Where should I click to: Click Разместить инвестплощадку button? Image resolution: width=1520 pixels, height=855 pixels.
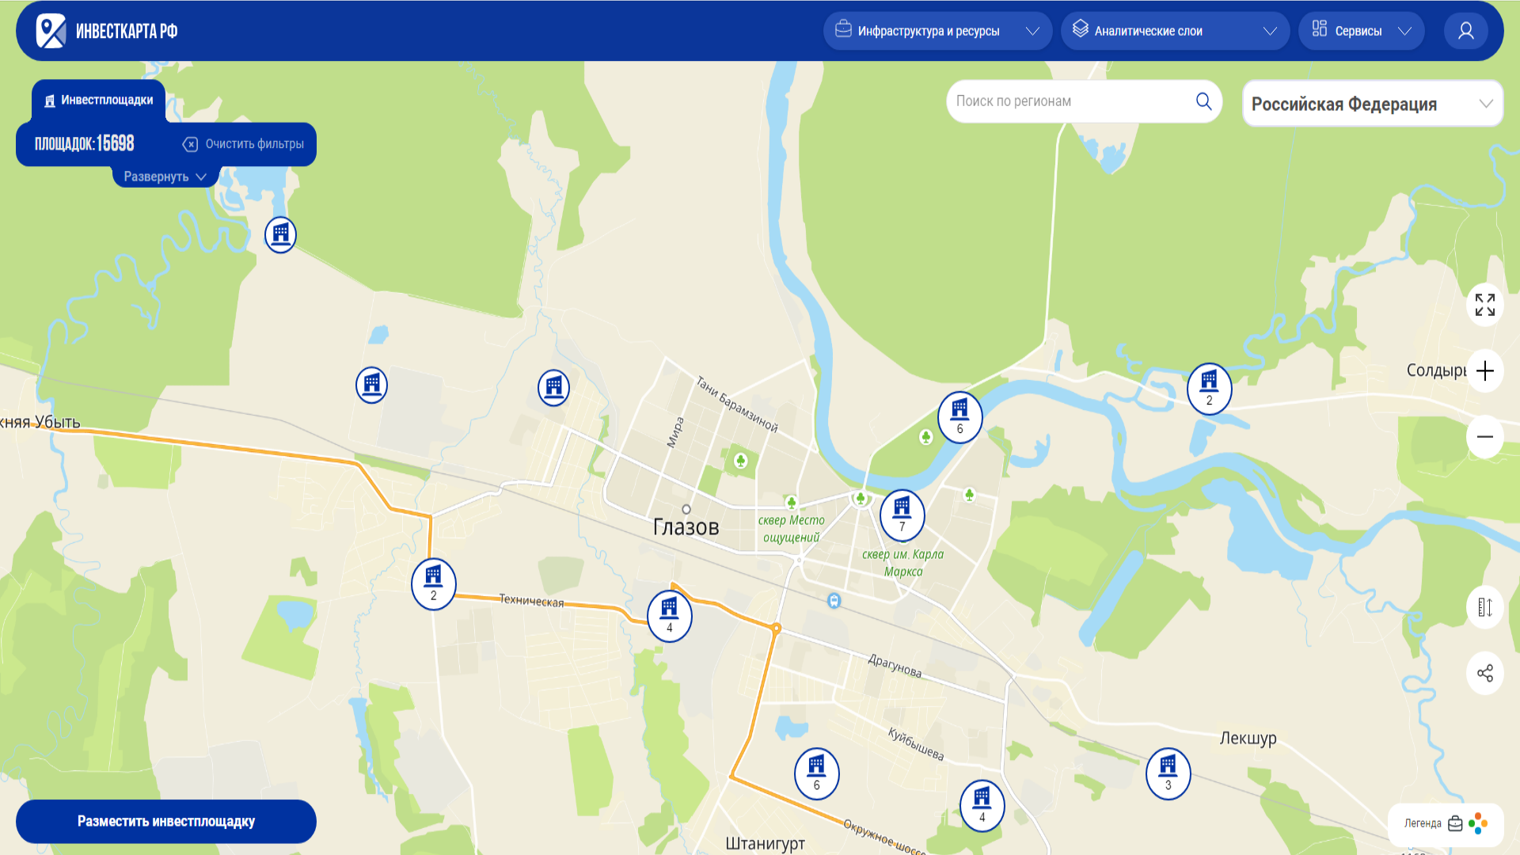click(x=166, y=821)
